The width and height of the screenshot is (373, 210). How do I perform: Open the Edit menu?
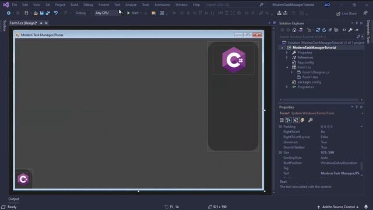[25, 5]
